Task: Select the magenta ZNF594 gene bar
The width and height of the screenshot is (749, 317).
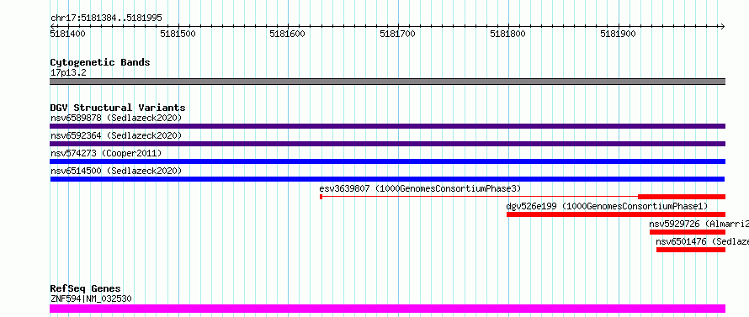Action: 387,309
